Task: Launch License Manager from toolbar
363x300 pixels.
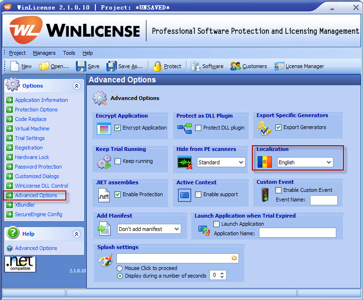Action: (279, 66)
